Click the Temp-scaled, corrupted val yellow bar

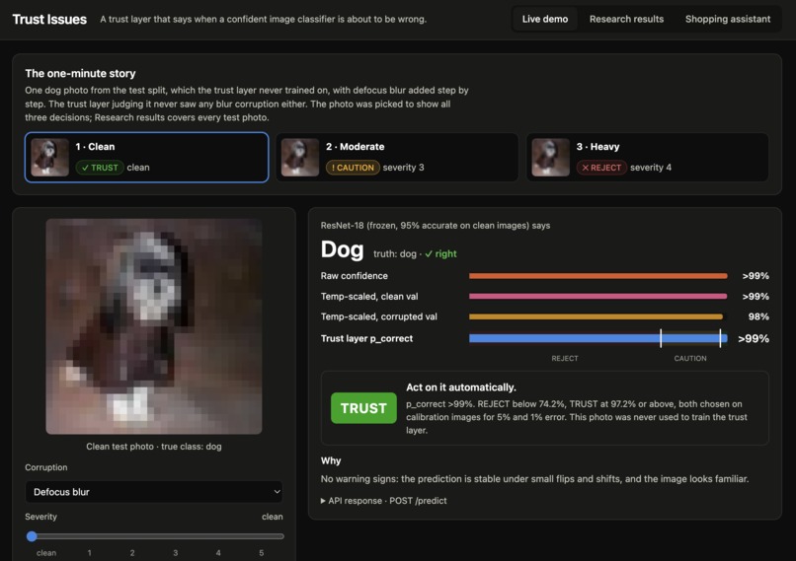click(x=596, y=316)
